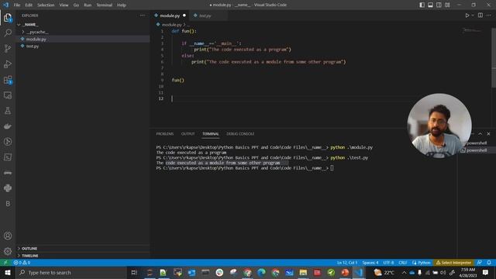
Task: Open editor More Actions ellipsis
Action: [489, 15]
